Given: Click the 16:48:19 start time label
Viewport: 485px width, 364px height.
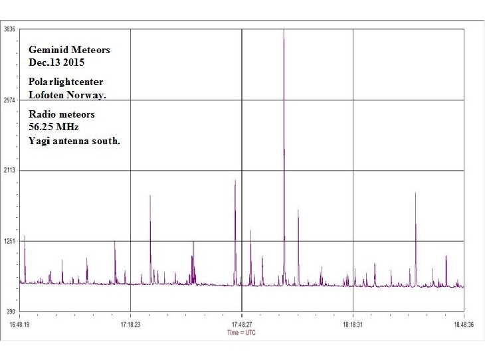Looking at the screenshot, I should point(21,325).
